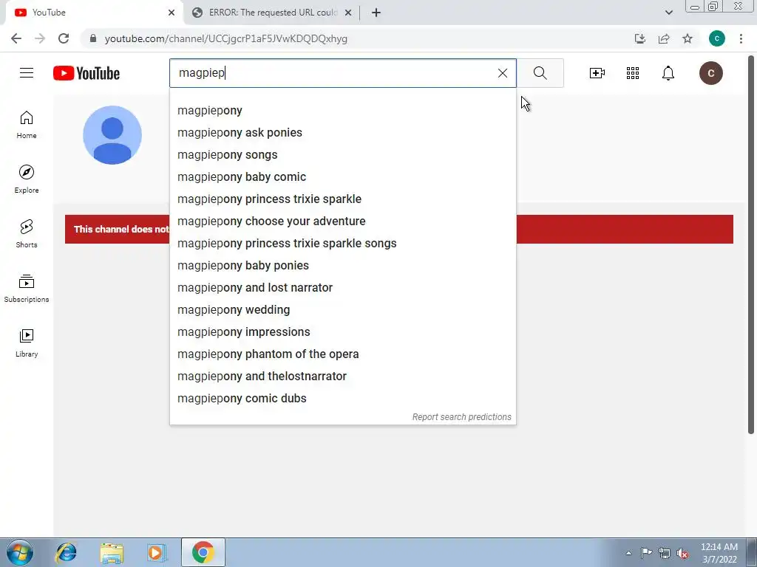Close the YouTube tab
The image size is (757, 567).
point(172,13)
